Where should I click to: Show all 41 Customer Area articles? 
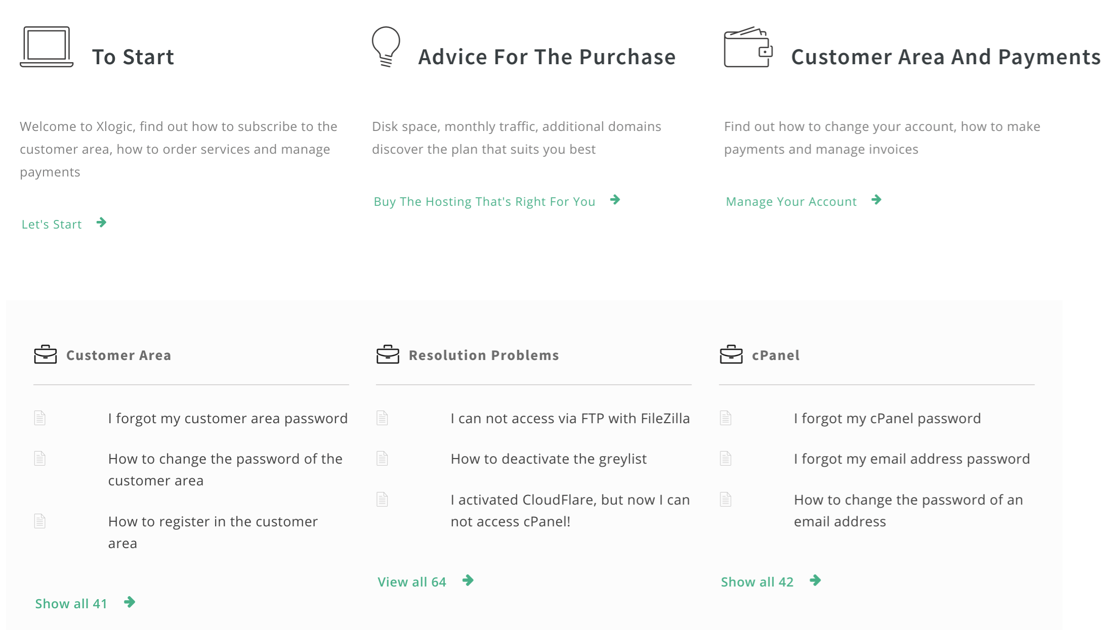tap(71, 603)
